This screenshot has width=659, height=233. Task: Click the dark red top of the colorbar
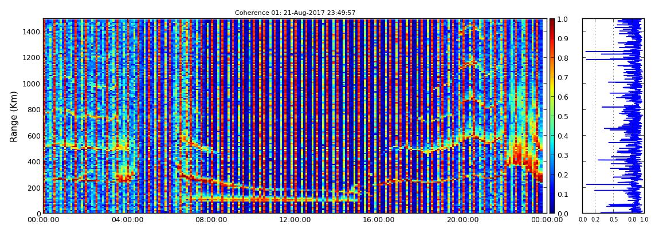552,23
